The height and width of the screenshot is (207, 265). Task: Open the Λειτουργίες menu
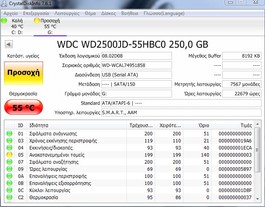[67, 13]
